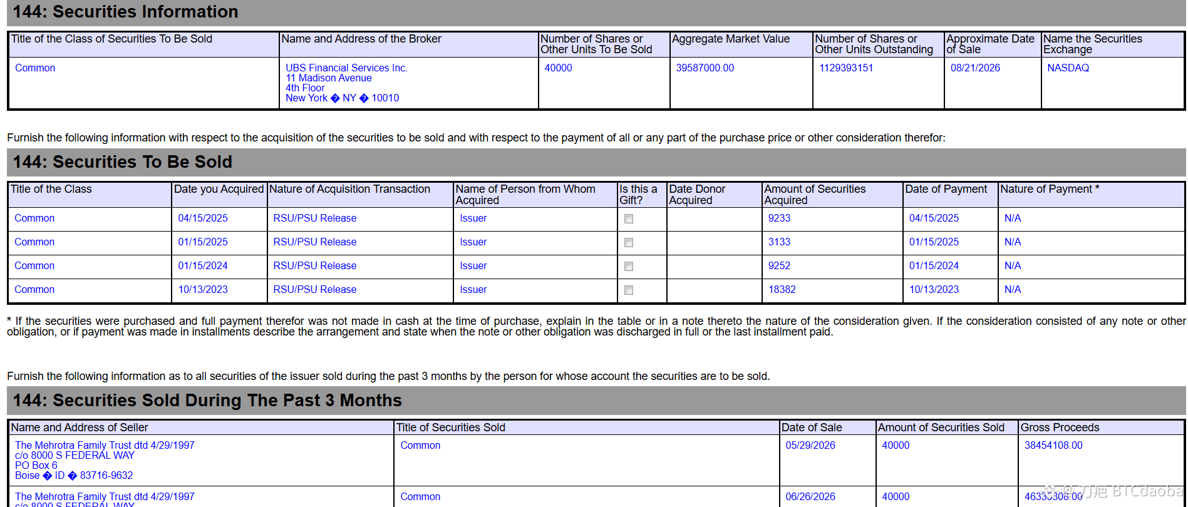Select the exchange name NASDAQ
The height and width of the screenshot is (507, 1188).
(x=1068, y=68)
